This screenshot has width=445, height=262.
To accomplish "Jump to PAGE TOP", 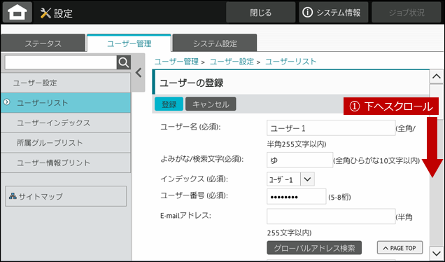I will 400,248.
